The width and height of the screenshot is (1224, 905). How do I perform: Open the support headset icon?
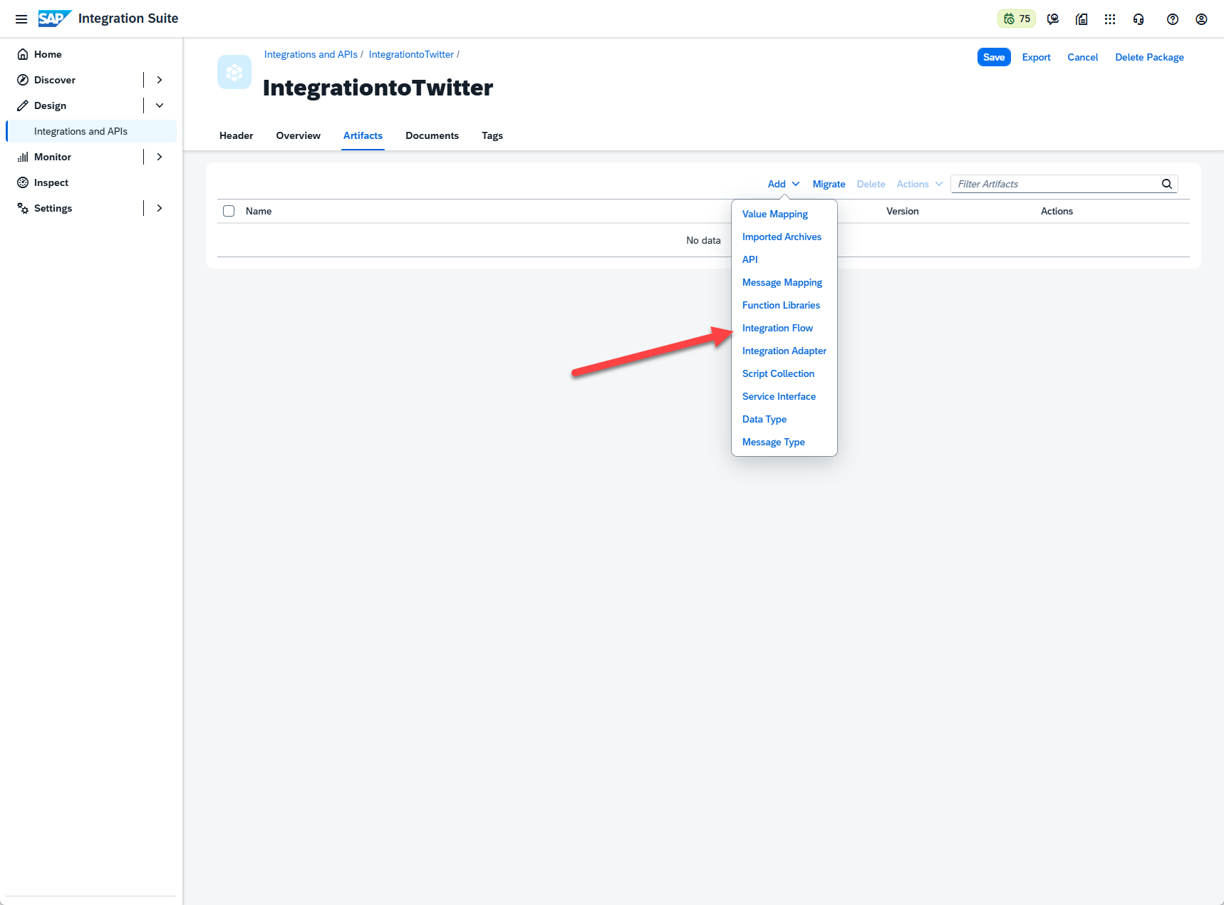click(x=1139, y=19)
